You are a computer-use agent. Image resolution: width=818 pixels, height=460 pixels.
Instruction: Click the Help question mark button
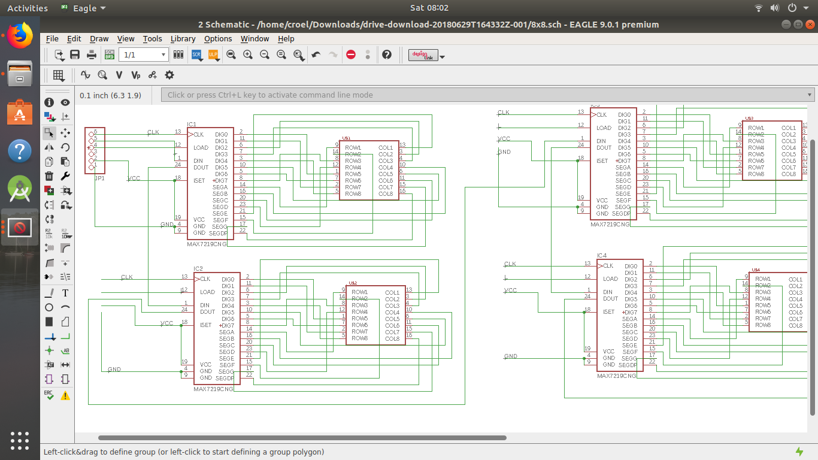point(387,55)
